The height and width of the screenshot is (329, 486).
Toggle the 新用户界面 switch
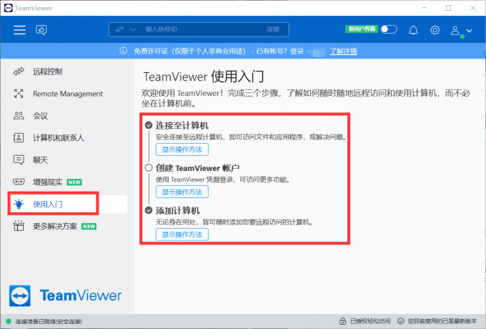click(x=389, y=29)
